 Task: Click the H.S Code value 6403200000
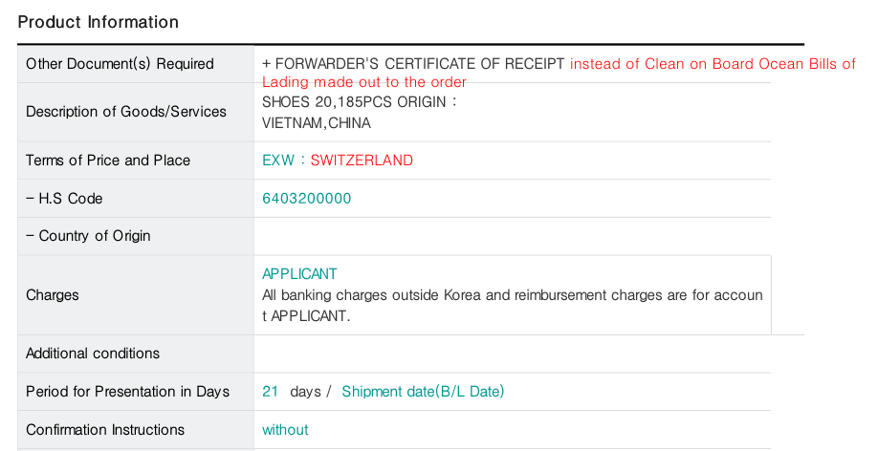pyautogui.click(x=307, y=199)
